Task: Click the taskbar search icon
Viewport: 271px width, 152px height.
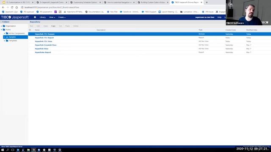Action: coord(8,150)
